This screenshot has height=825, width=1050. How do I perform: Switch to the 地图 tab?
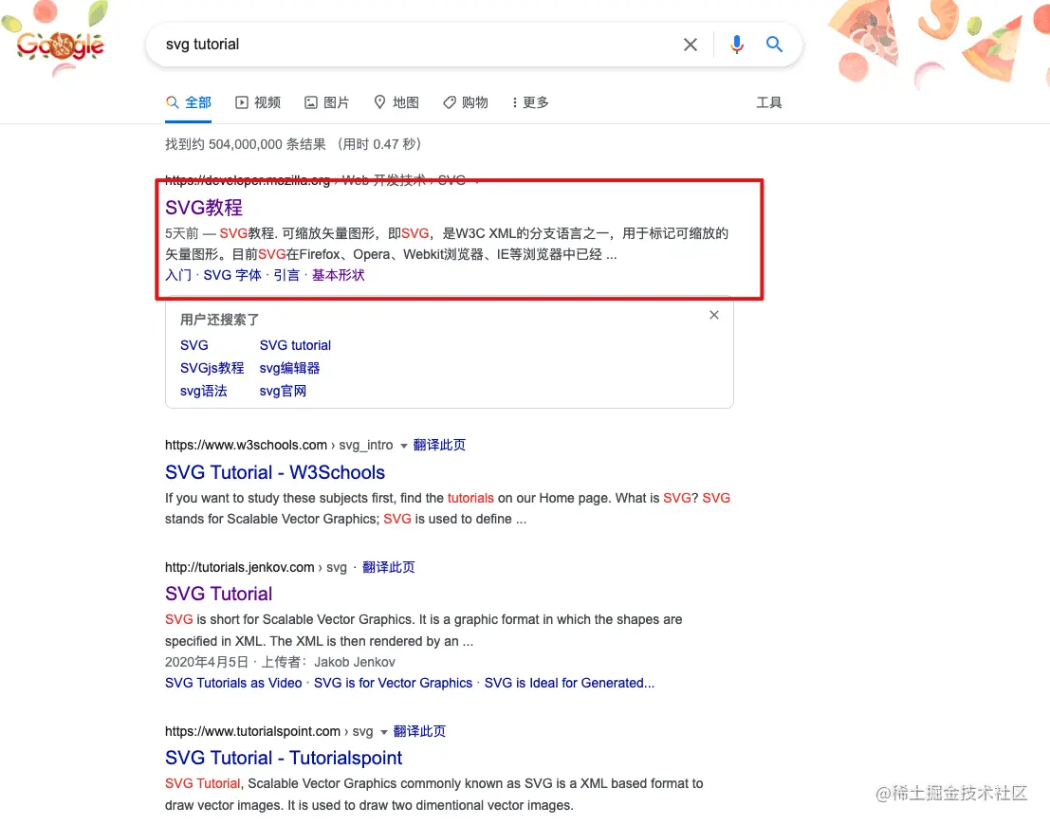pos(396,102)
